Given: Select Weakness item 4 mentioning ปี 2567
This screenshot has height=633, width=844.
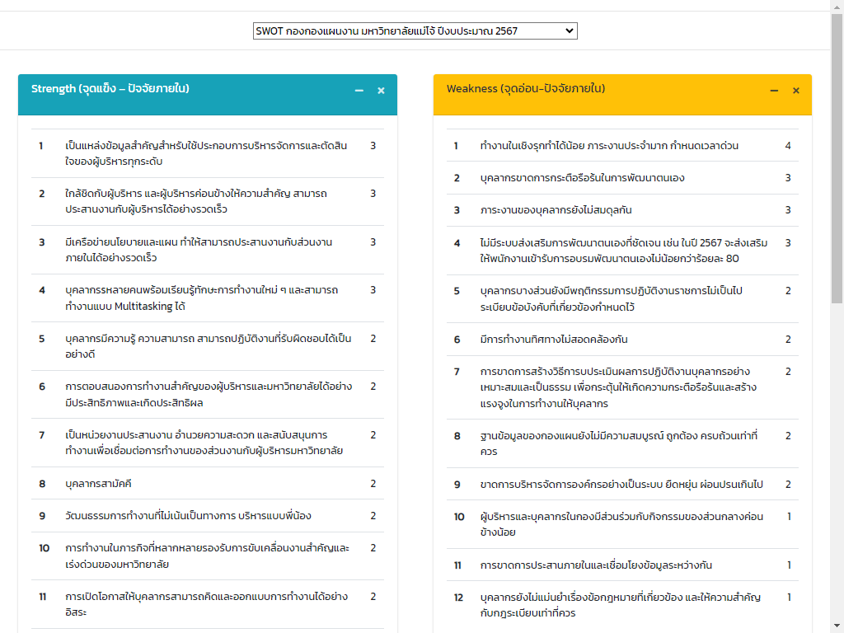Looking at the screenshot, I should (x=623, y=251).
